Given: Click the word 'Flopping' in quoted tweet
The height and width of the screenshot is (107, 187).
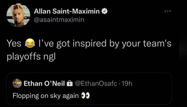Looking at the screenshot, I should [x=26, y=96].
